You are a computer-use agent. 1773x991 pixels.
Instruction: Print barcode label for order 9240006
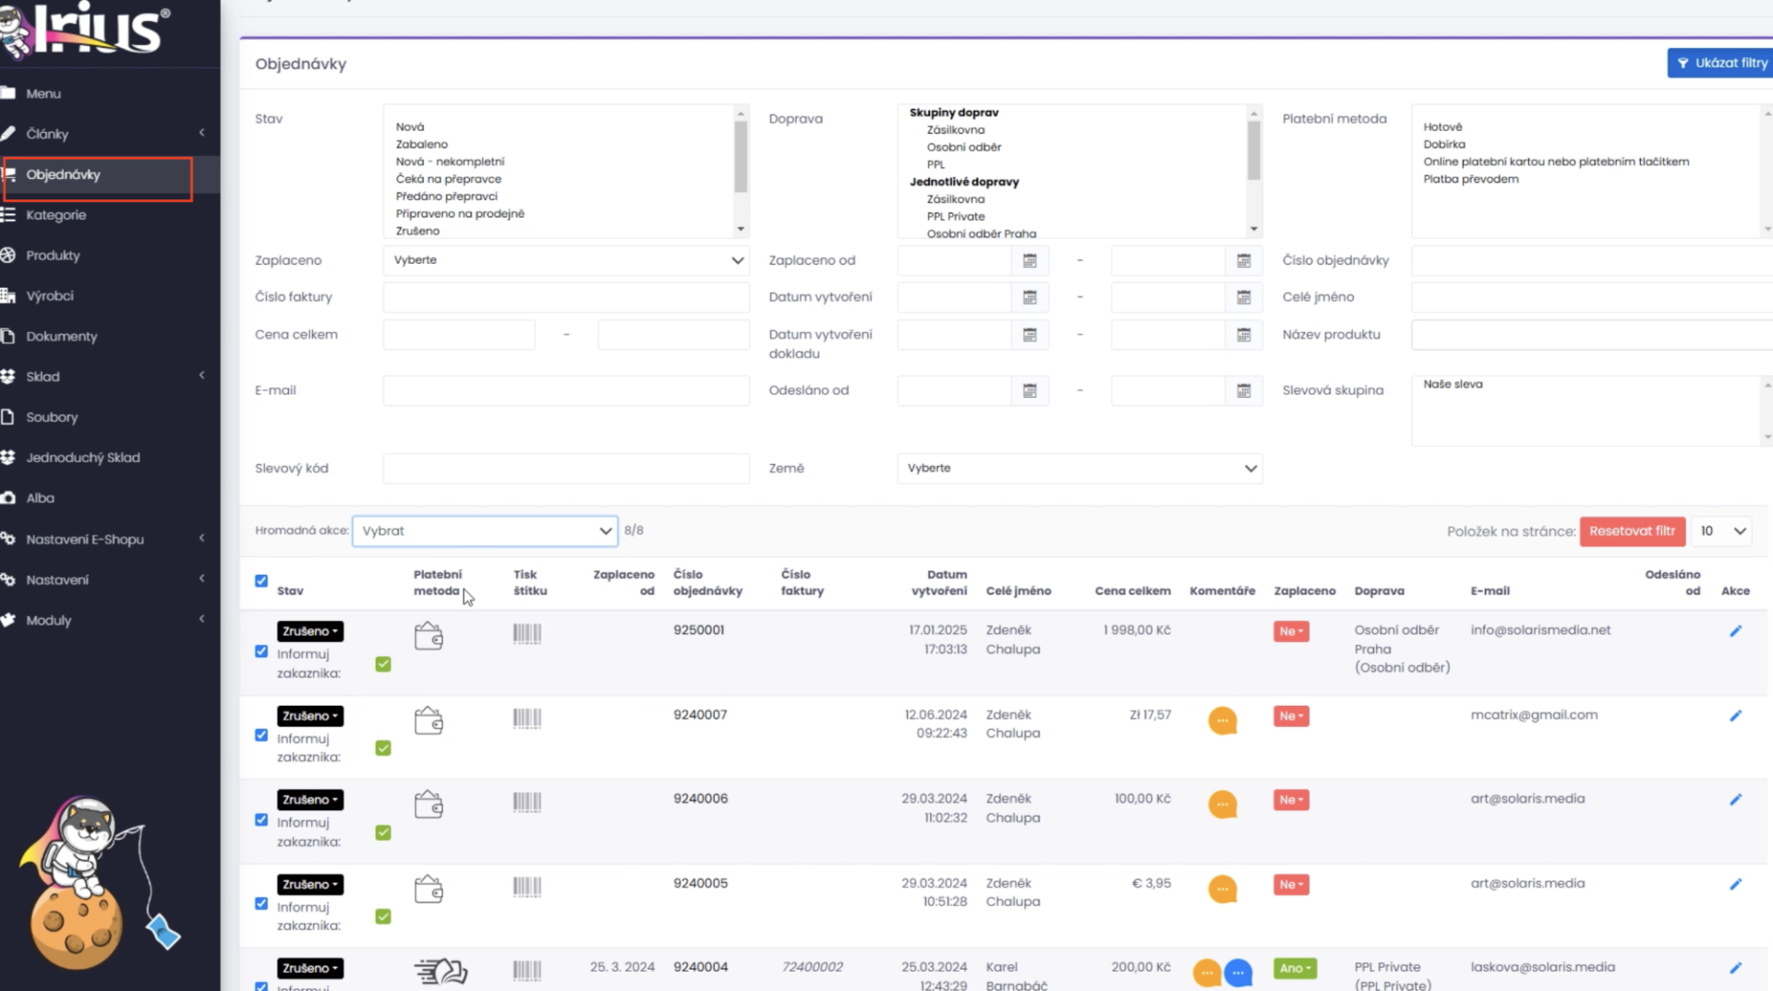(x=527, y=802)
